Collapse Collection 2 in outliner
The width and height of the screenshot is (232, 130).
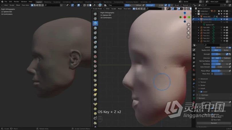(196, 14)
